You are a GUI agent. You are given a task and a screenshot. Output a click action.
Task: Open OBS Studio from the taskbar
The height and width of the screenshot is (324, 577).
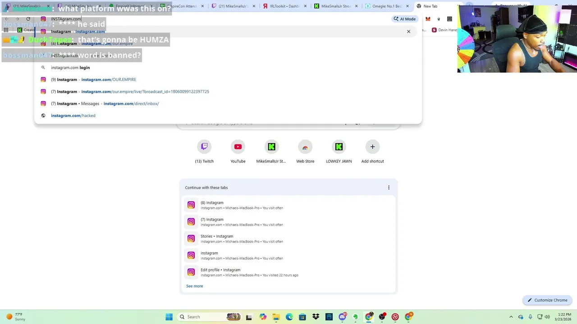[382, 317]
